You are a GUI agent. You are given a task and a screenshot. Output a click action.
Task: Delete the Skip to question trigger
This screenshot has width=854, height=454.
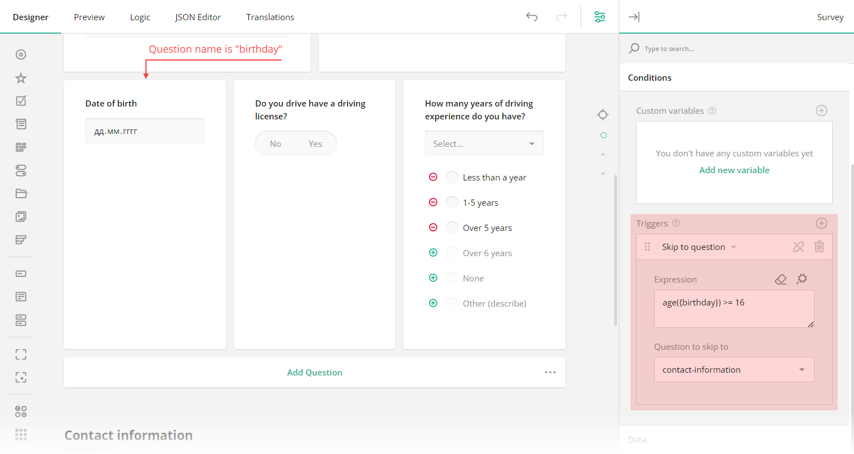tap(819, 247)
